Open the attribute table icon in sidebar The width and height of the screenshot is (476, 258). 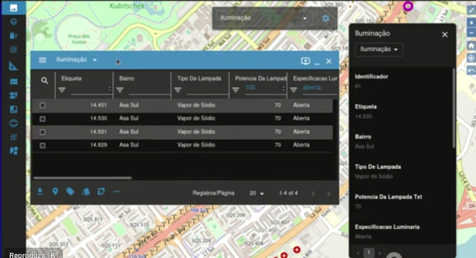pyautogui.click(x=13, y=81)
